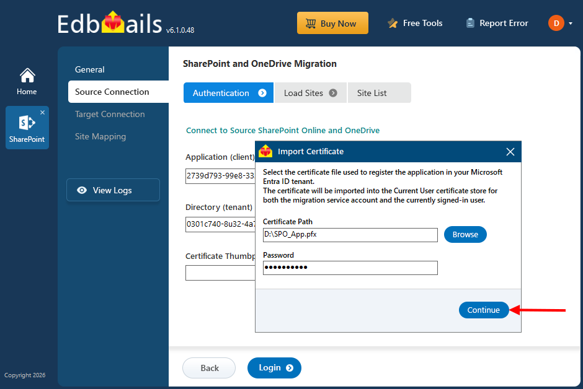Close the SharePoint sidebar tab
The image size is (583, 389).
[42, 113]
